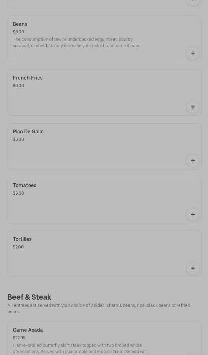Add French Fries with plus icon

pyautogui.click(x=193, y=107)
